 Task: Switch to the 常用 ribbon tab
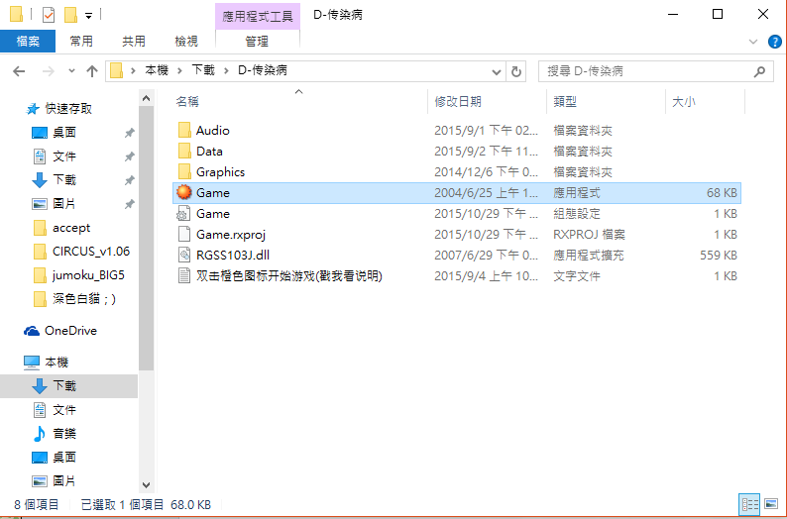(81, 42)
